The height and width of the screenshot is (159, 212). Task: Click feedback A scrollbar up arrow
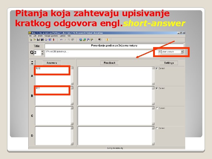coord(153,68)
